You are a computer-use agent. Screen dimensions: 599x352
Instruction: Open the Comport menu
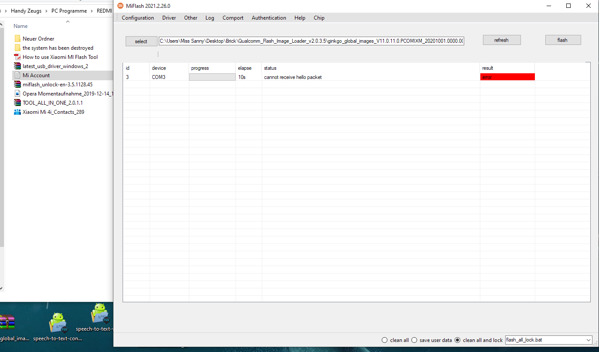[x=233, y=18]
